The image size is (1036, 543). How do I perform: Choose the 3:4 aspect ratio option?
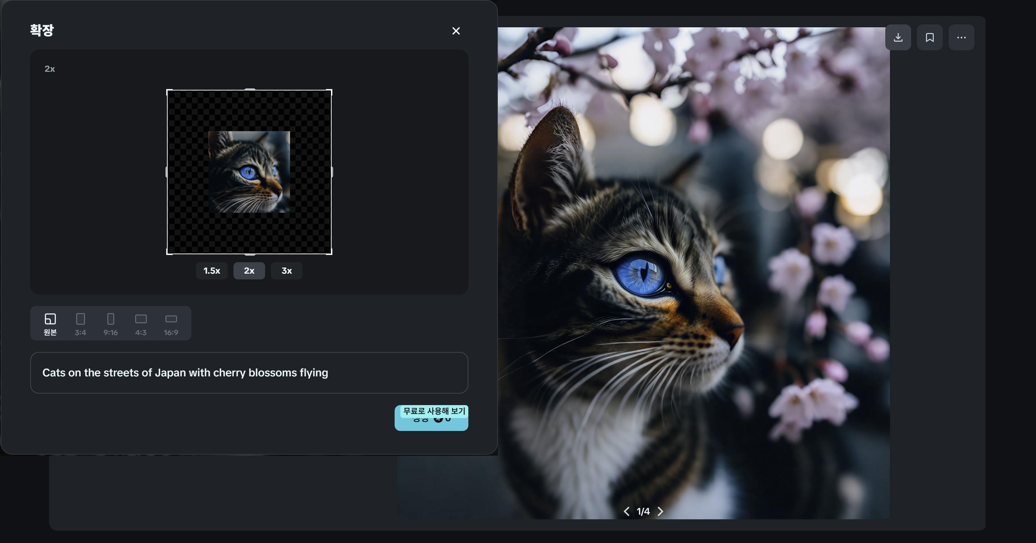(x=81, y=324)
